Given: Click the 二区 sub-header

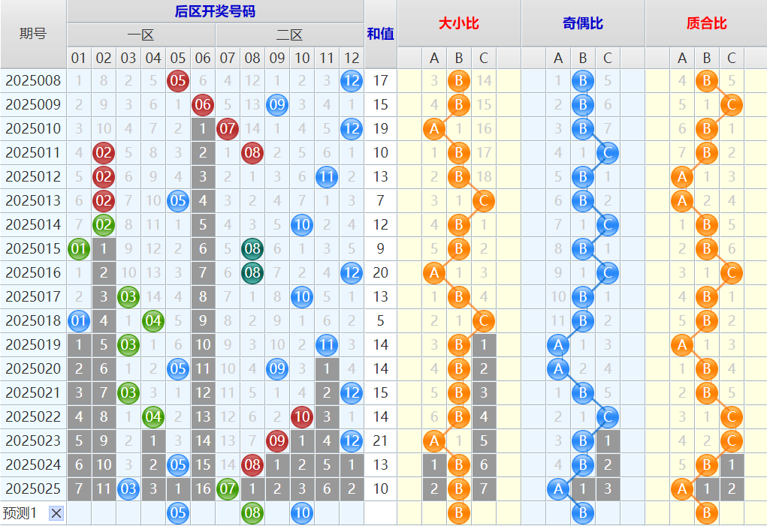Looking at the screenshot, I should (x=289, y=35).
